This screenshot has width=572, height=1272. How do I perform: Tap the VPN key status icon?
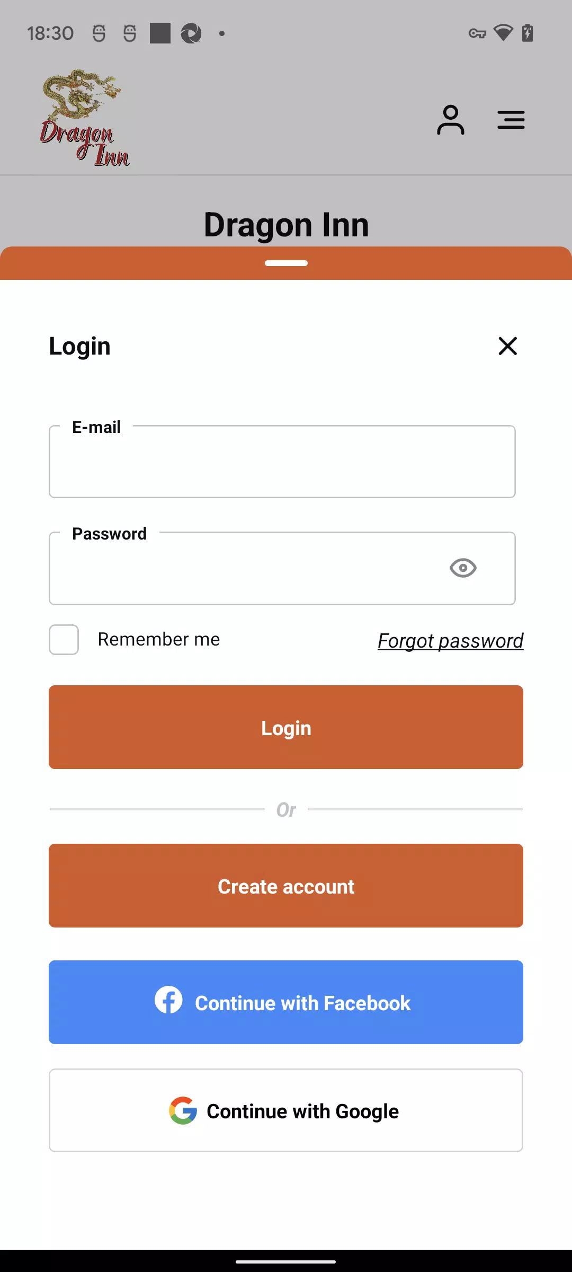[x=477, y=33]
